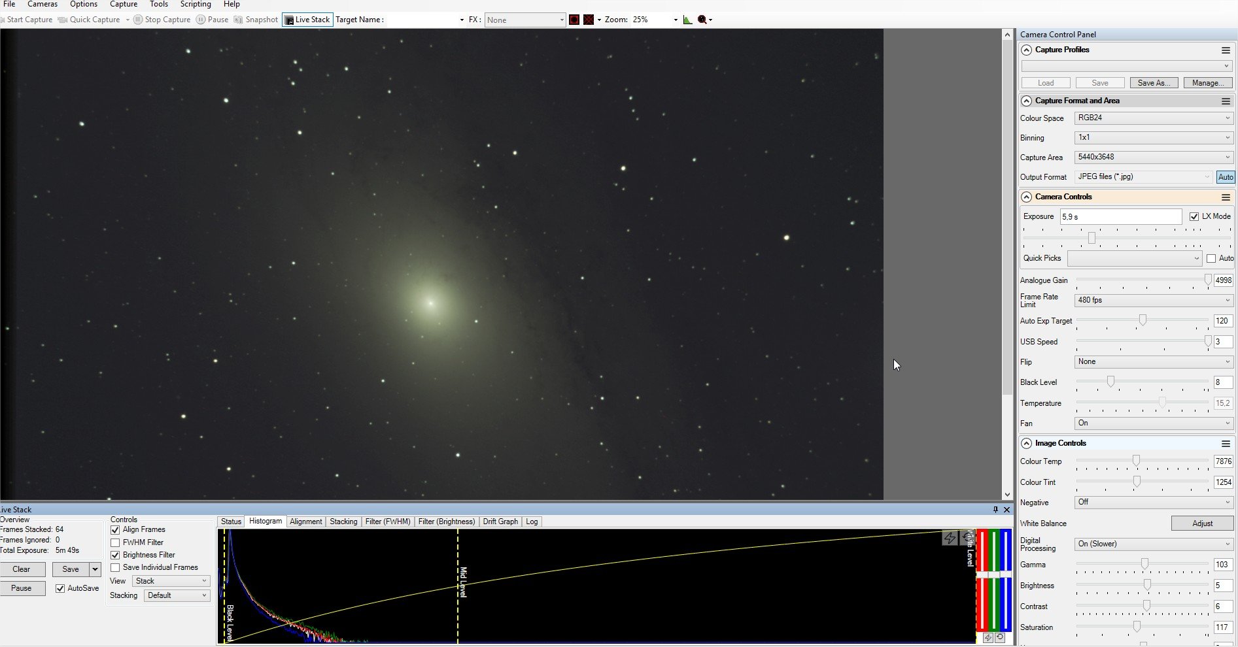Viewport: 1238px width, 647px height.
Task: Click the Pause button in Live Stack panel
Action: [22, 588]
